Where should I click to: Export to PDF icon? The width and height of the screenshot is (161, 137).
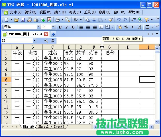[49, 20]
